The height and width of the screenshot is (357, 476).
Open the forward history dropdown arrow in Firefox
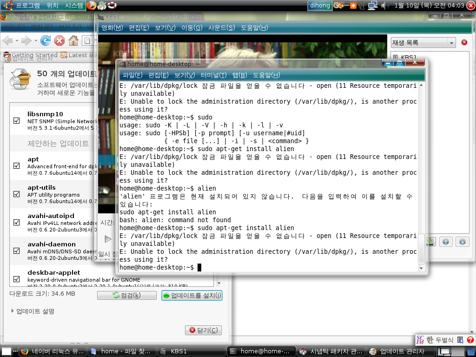(x=35, y=40)
